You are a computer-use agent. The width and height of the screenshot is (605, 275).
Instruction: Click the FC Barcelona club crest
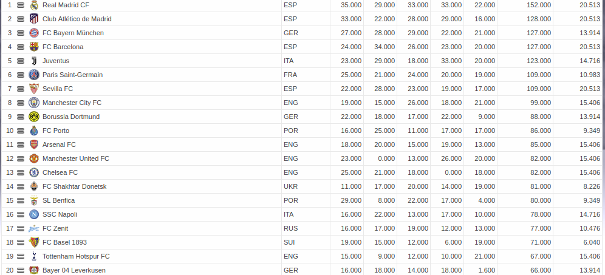pyautogui.click(x=34, y=47)
